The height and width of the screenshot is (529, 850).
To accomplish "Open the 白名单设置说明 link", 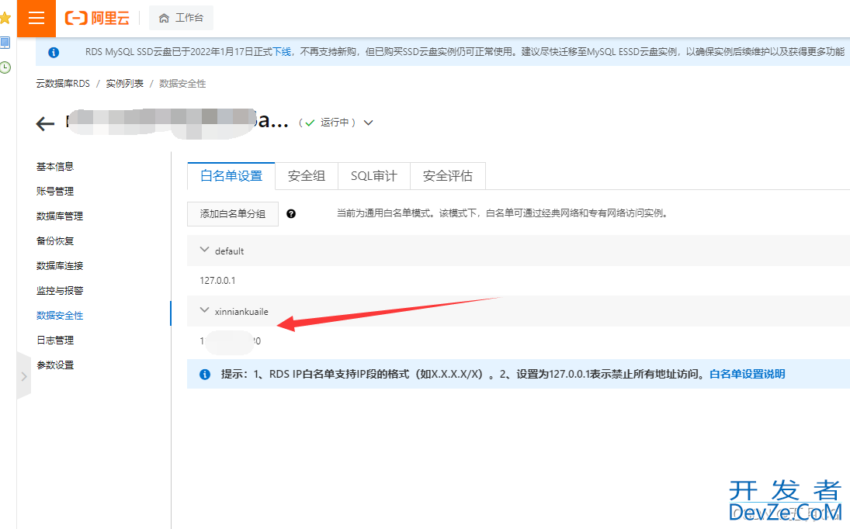I will tap(747, 374).
